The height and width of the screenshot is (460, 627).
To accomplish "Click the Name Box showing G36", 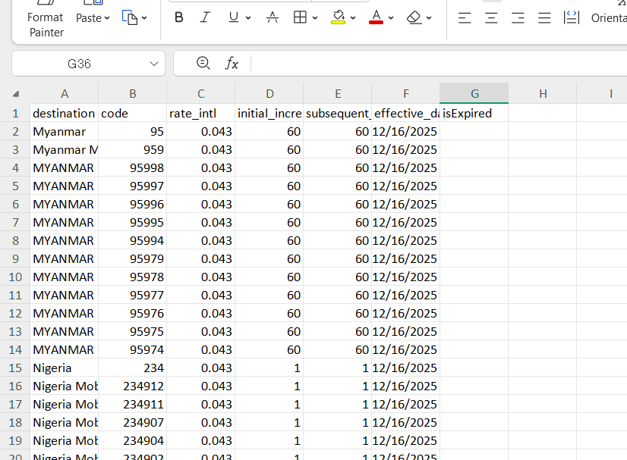I will (x=79, y=64).
